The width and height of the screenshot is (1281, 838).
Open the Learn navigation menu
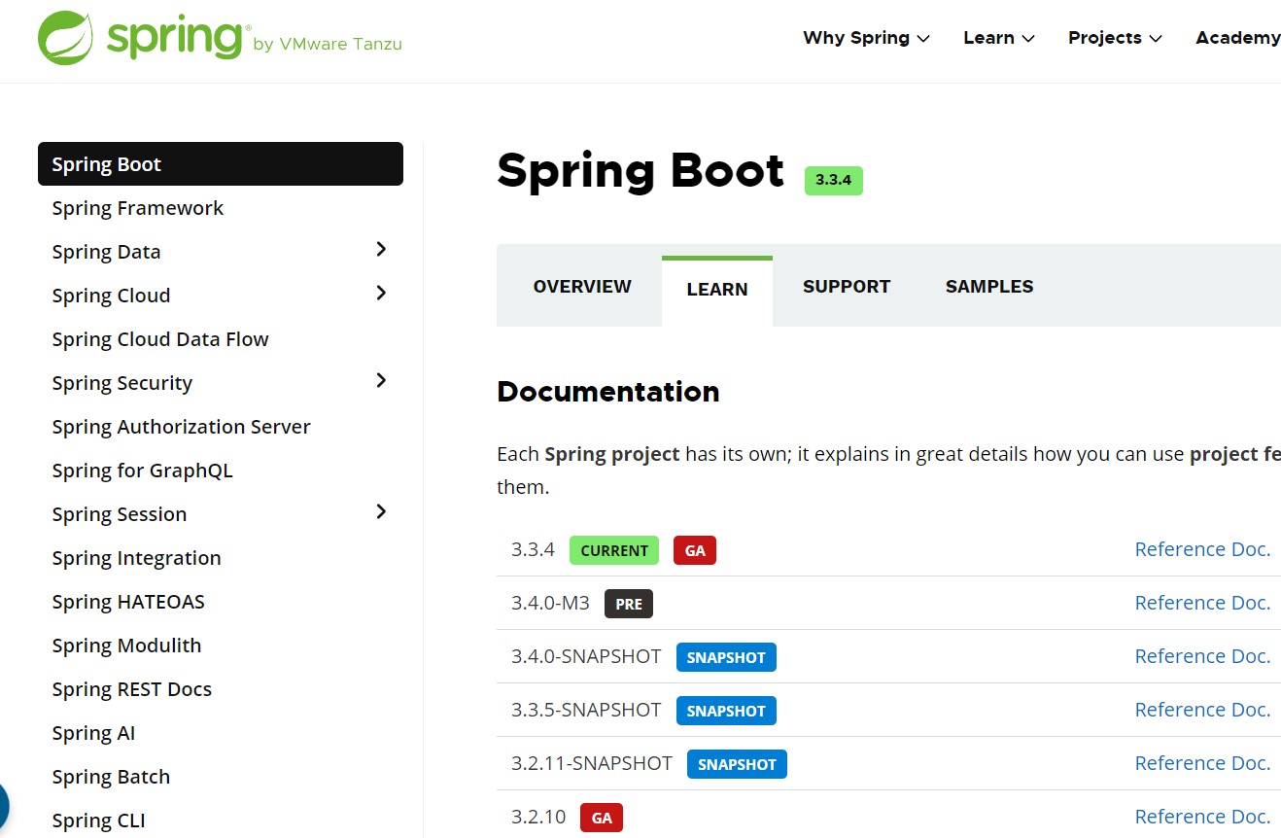pyautogui.click(x=998, y=38)
